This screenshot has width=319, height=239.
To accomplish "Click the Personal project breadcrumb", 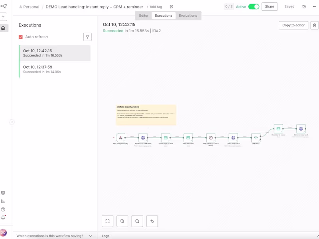I will point(29,7).
